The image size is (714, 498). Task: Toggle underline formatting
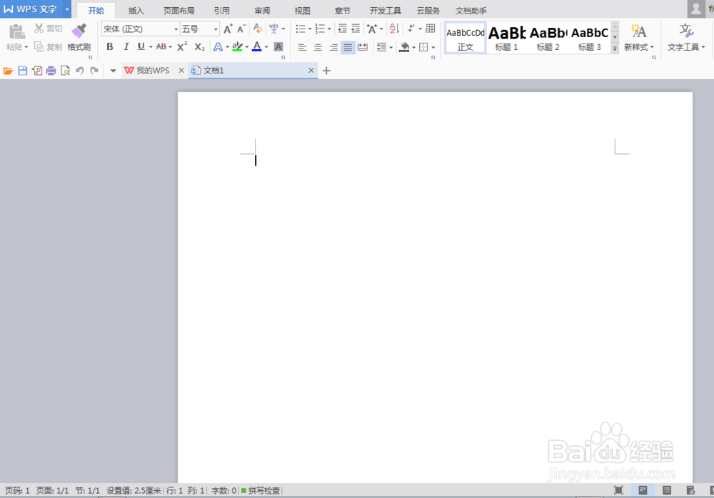[141, 47]
